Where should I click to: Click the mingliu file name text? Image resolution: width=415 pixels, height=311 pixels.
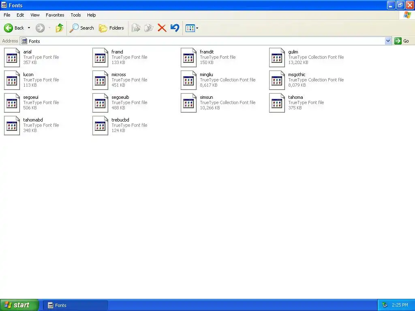click(x=206, y=75)
